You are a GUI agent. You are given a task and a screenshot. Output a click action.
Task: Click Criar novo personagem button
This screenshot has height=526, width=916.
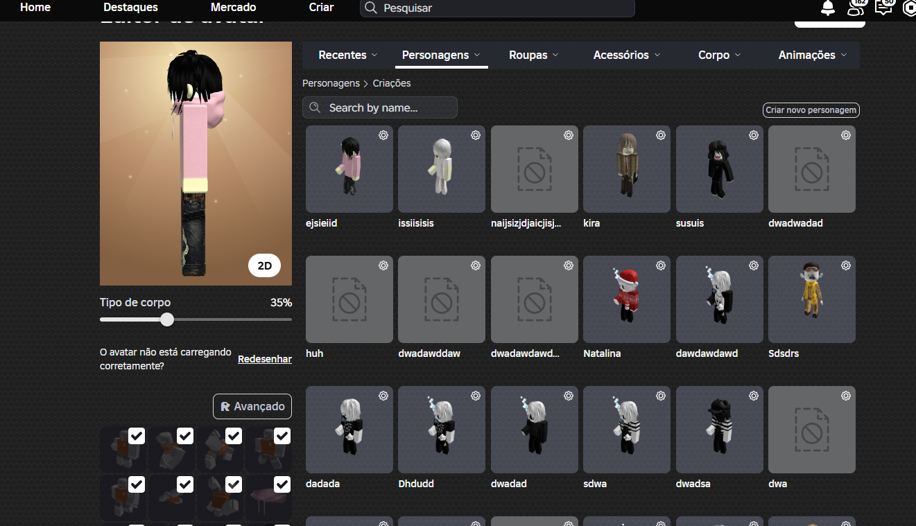(811, 110)
